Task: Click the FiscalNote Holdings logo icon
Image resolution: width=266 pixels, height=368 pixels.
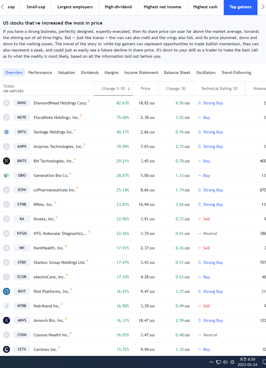Action: (6, 117)
